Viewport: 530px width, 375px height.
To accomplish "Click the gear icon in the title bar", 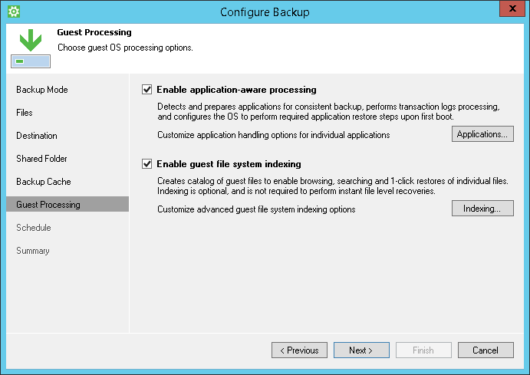I will [13, 12].
